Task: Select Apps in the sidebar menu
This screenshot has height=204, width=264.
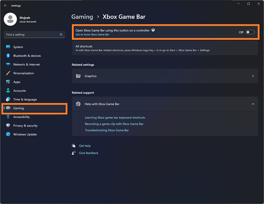Action: 17,82
